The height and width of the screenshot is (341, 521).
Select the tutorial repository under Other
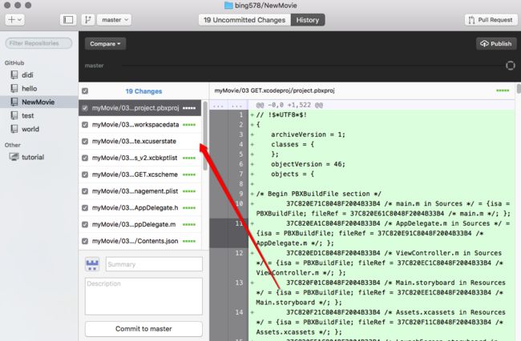39,157
